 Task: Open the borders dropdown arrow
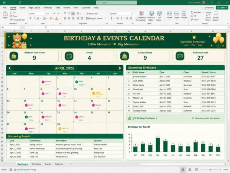click(x=47, y=18)
